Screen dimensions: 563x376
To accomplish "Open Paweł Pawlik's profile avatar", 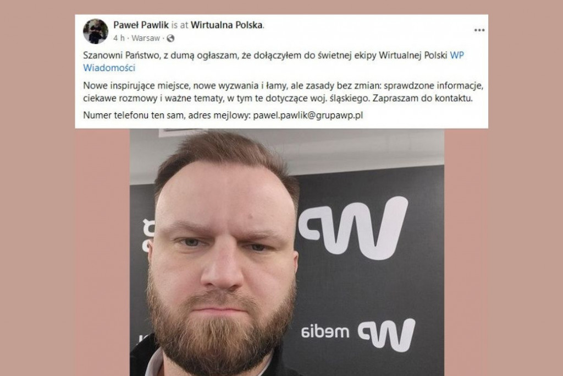I will tap(96, 31).
